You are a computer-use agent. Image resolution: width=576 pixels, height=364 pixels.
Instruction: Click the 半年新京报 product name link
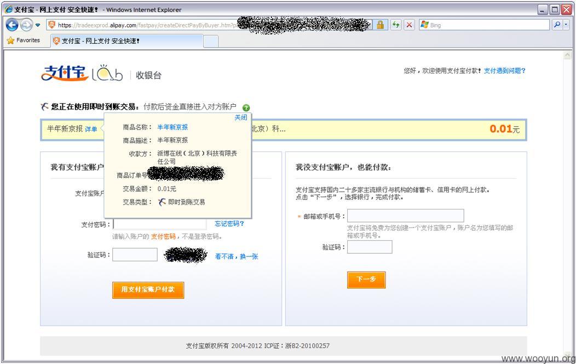(172, 127)
